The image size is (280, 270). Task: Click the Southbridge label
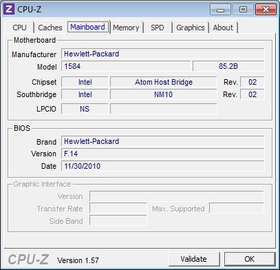(36, 94)
